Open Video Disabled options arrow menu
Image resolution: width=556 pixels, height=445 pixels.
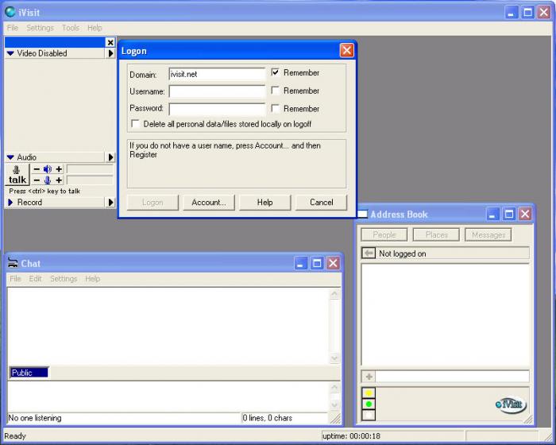[x=110, y=53]
